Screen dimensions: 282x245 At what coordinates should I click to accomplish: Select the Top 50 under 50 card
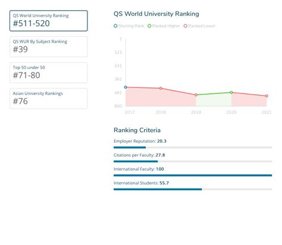pyautogui.click(x=49, y=73)
